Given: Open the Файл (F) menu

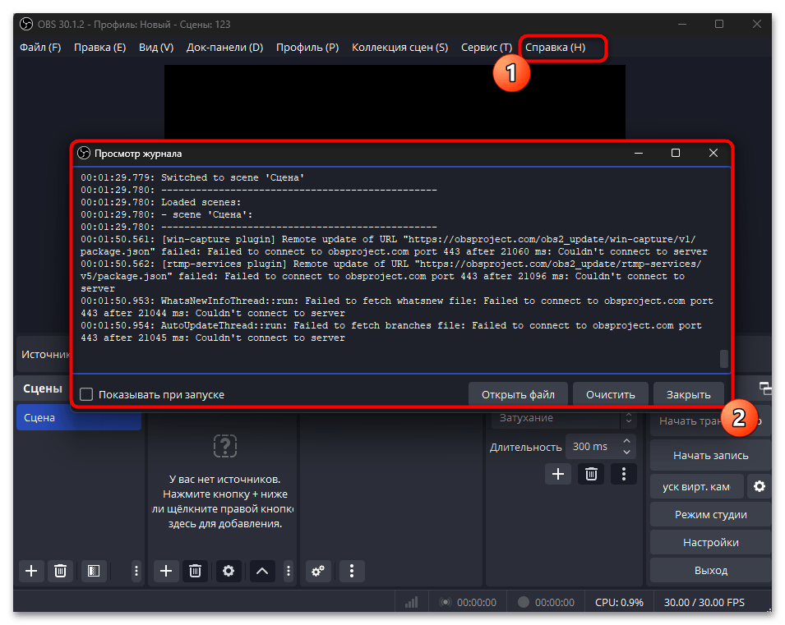Looking at the screenshot, I should (40, 48).
